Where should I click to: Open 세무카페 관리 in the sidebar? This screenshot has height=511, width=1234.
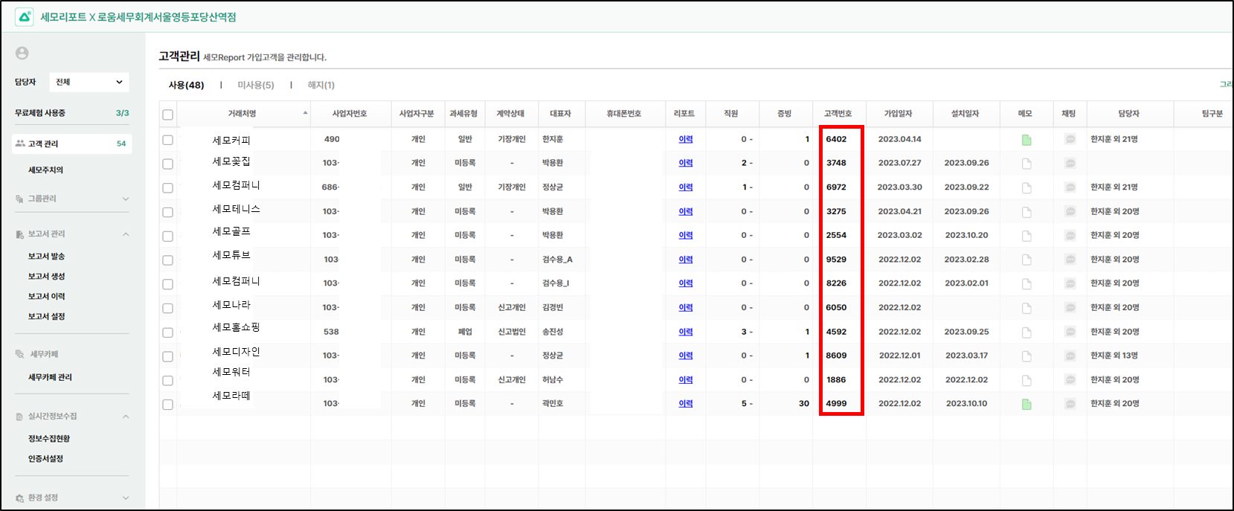point(50,378)
